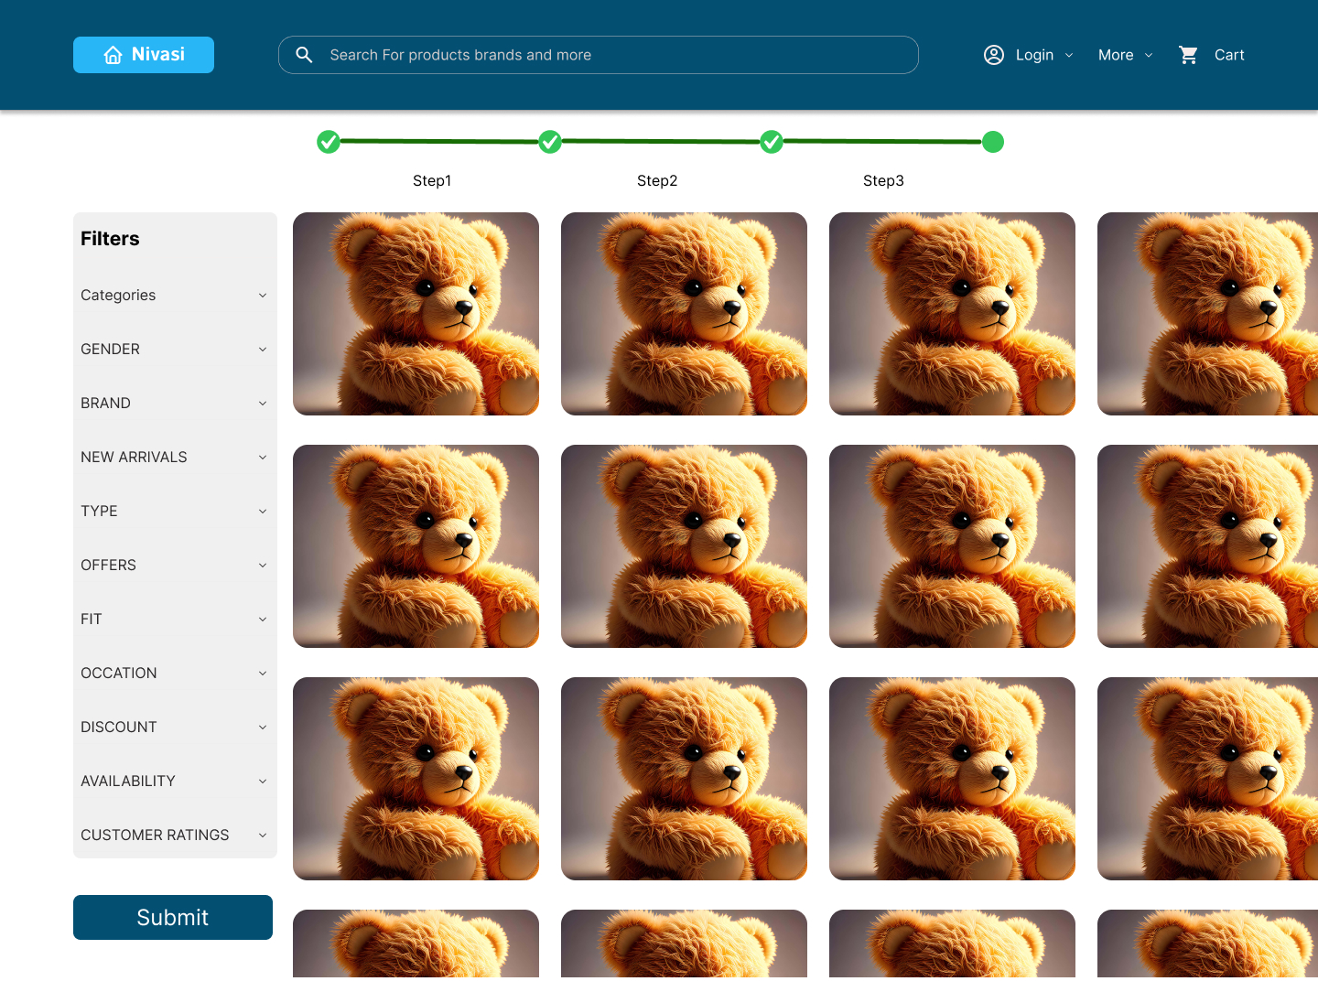Expand the Categories filter
Image resolution: width=1318 pixels, height=992 pixels.
(174, 295)
